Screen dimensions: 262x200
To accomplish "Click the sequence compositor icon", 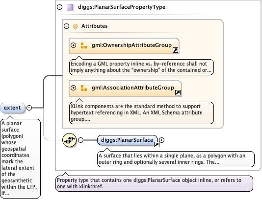I will click(69, 140).
